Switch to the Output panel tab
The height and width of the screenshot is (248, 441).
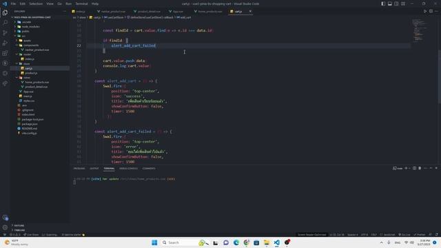94,168
